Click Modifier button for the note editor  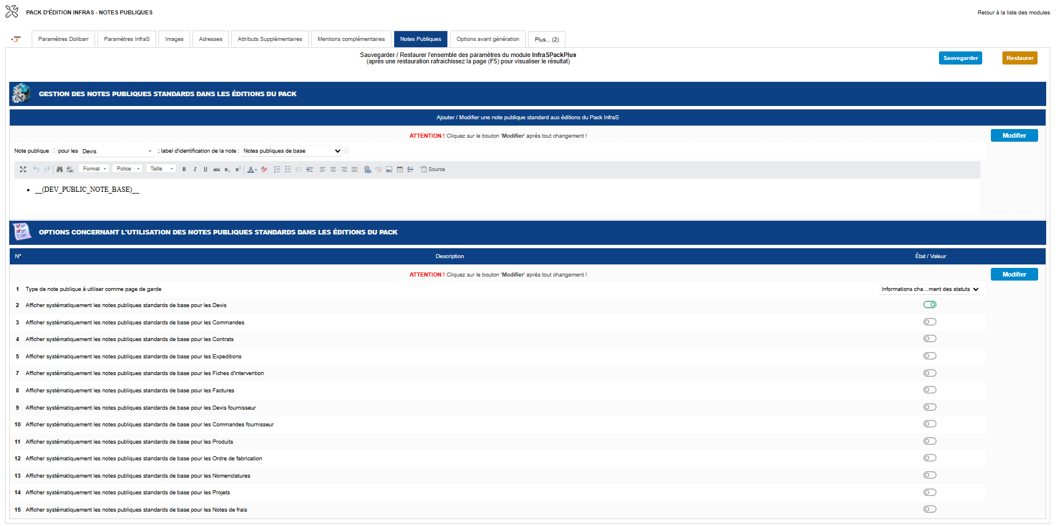pos(1014,135)
